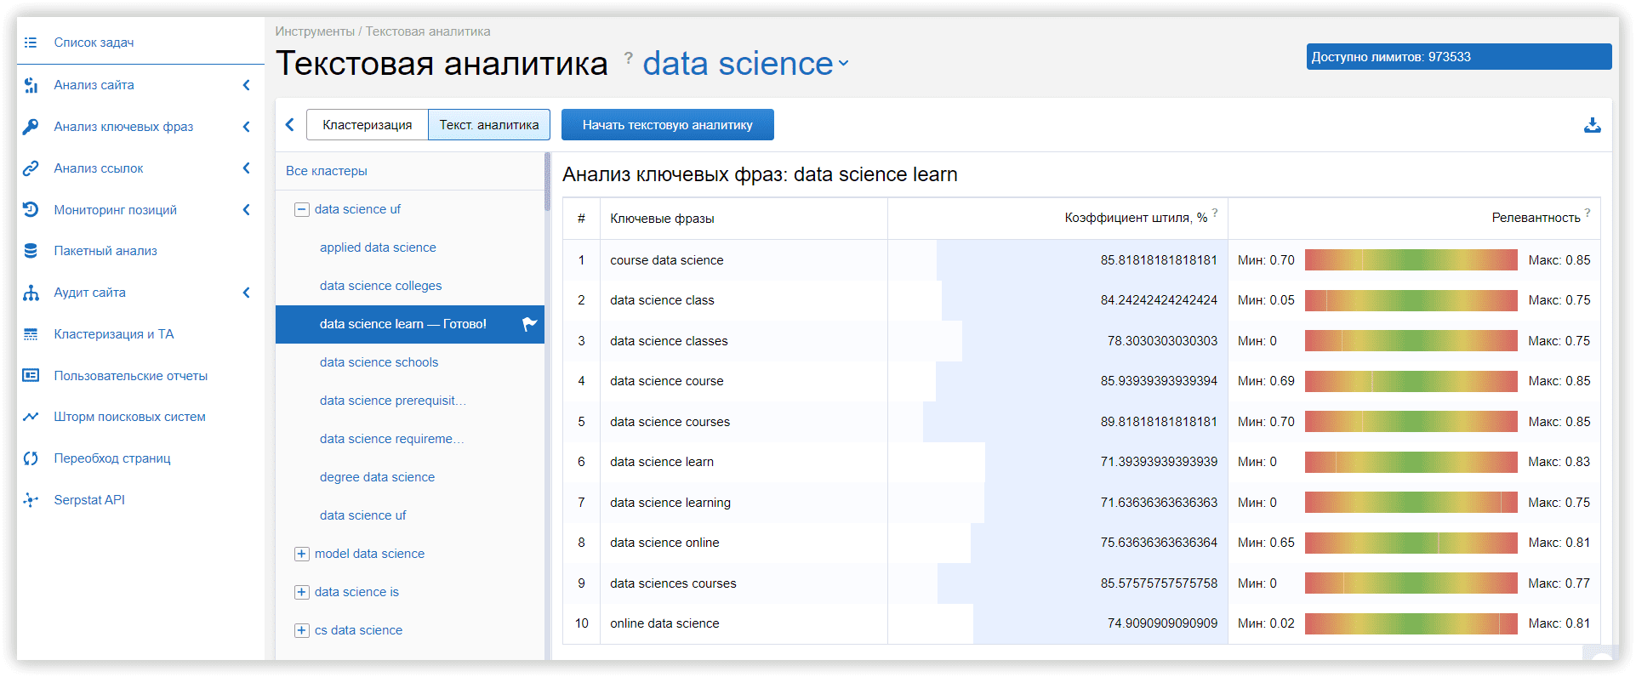
Task: Click the position monitoring clock icon
Action: (x=31, y=209)
